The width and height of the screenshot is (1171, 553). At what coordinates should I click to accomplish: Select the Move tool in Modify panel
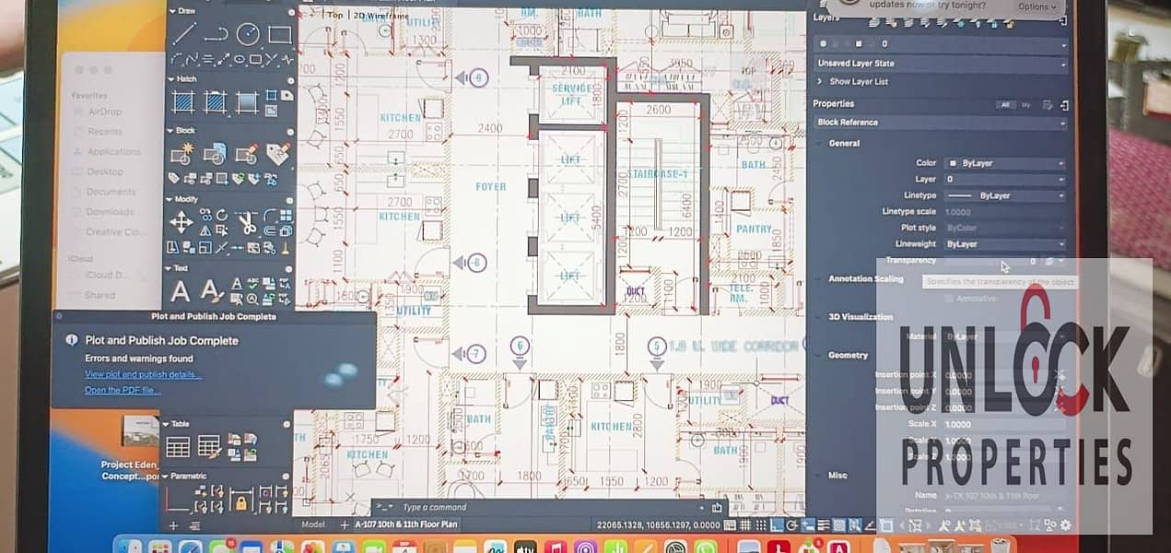click(x=182, y=222)
